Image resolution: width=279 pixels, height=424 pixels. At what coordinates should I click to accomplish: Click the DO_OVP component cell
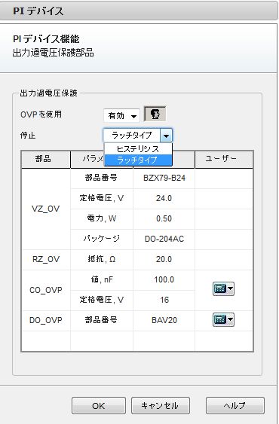(46, 320)
